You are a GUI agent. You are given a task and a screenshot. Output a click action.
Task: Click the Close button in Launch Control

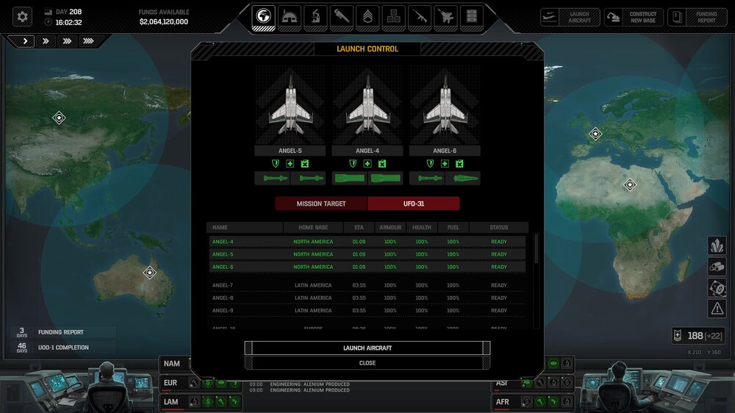point(367,363)
